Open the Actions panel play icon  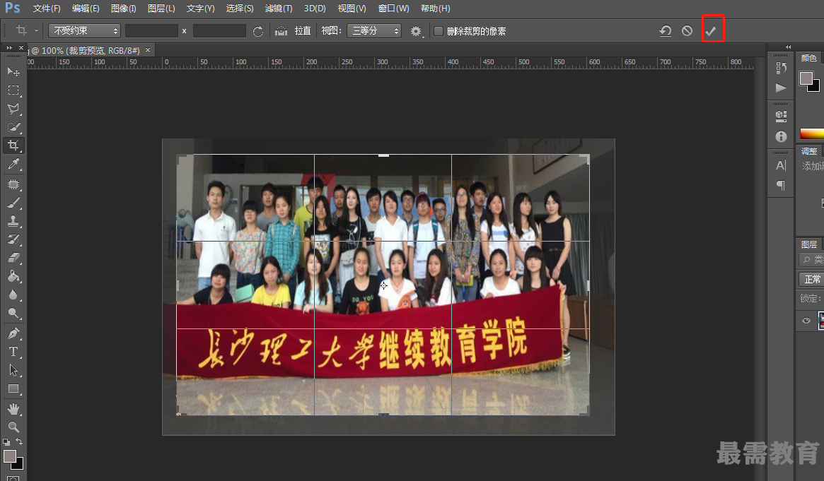781,88
